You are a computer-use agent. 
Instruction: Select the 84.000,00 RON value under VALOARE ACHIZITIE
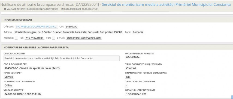[x=23, y=94]
